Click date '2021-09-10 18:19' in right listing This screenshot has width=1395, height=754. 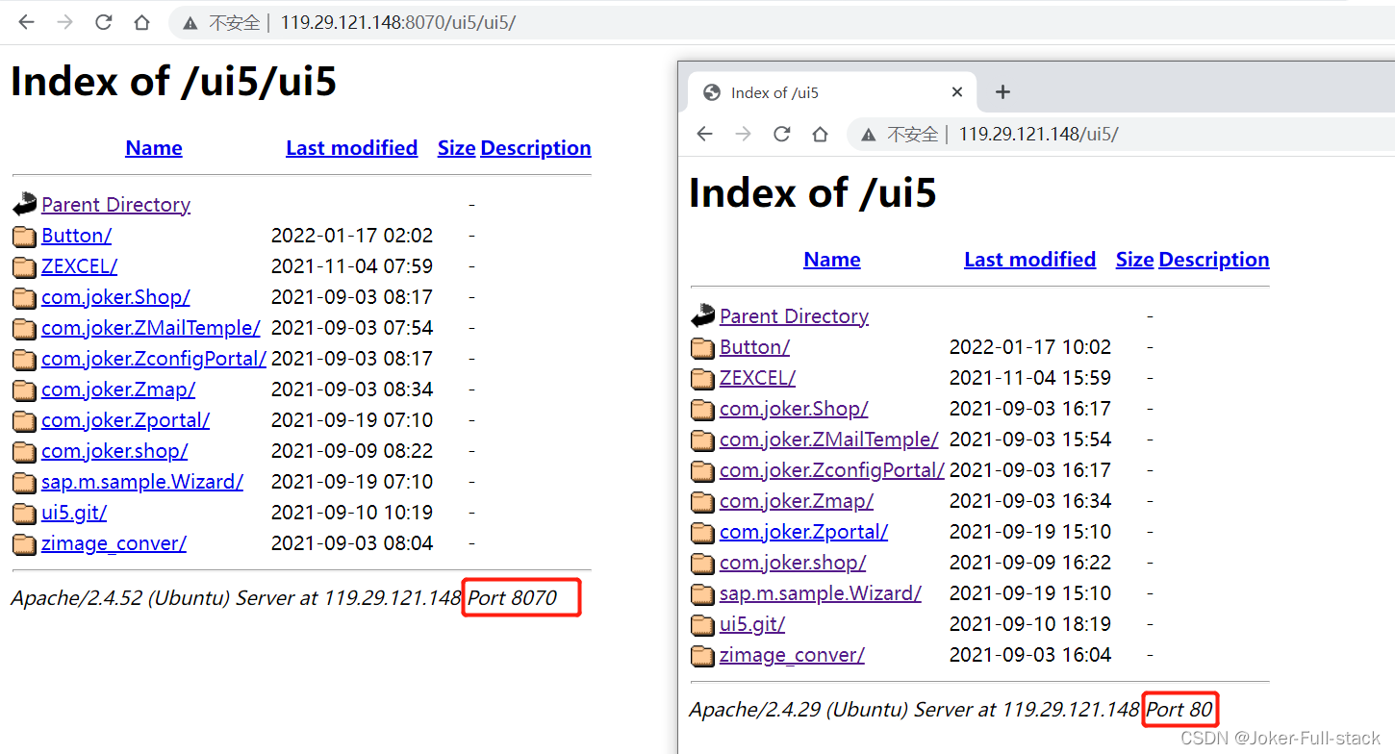tap(1030, 624)
